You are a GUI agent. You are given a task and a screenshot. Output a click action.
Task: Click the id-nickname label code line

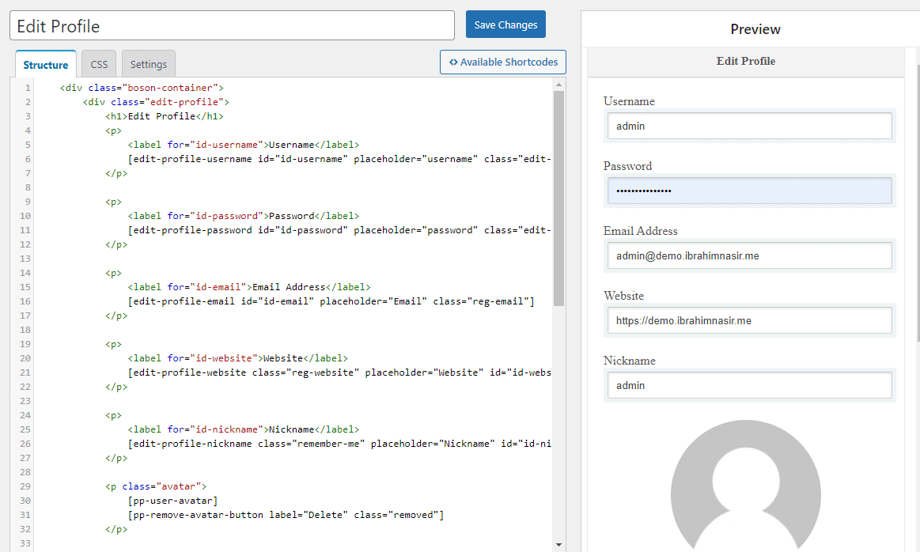(244, 429)
